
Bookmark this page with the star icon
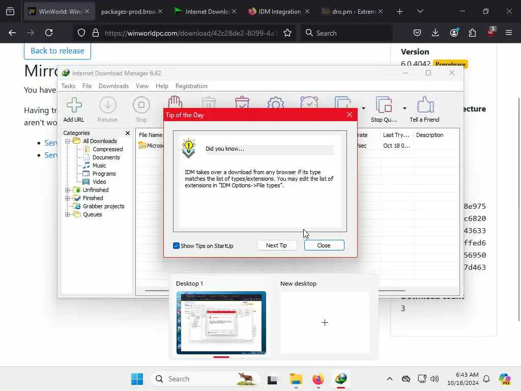(x=287, y=33)
